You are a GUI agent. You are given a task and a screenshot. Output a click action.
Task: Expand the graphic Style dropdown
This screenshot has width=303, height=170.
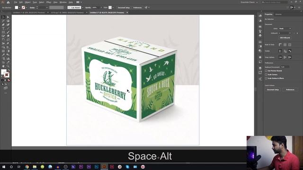click(x=113, y=8)
